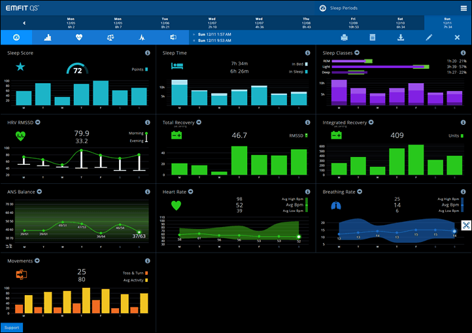This screenshot has height=333, width=472.
Task: Click last data point on Breathing Rate
Action: click(x=454, y=232)
